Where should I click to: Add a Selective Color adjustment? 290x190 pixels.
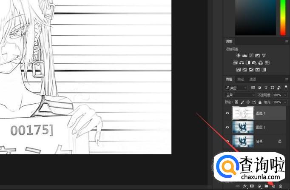(257, 70)
